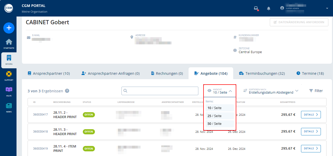Expand the user account chevron in the header
Image resolution: width=333 pixels, height=156 pixels.
coord(327,8)
